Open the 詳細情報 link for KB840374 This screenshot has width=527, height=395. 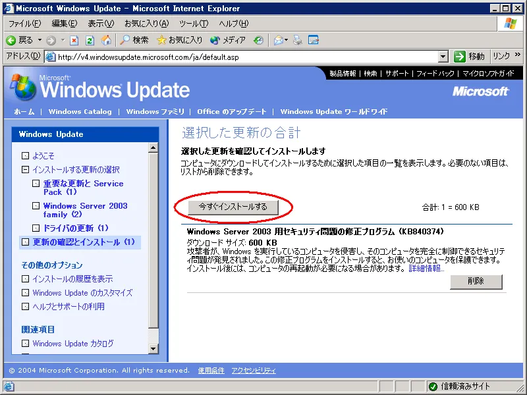(426, 269)
